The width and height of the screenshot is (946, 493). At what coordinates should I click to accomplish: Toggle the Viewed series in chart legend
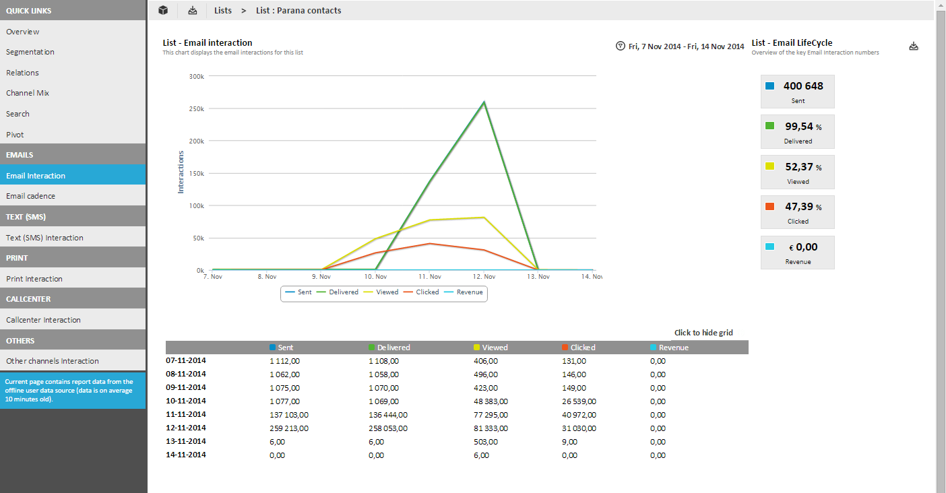click(381, 292)
